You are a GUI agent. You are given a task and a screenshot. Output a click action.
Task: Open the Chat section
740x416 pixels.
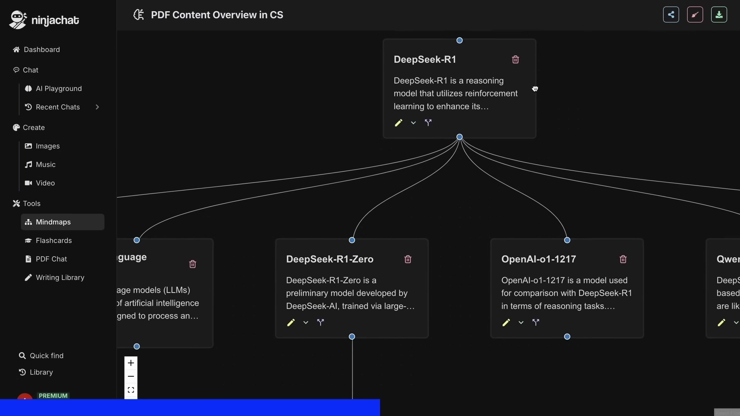click(25, 70)
